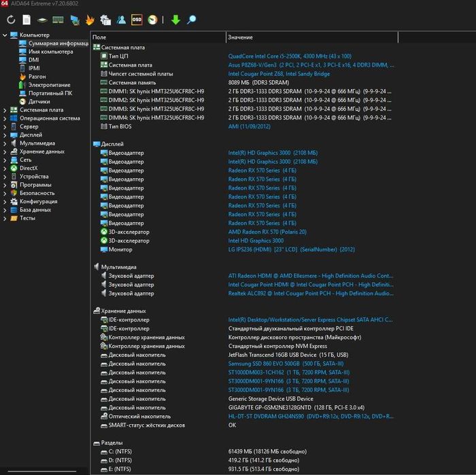The height and width of the screenshot is (475, 476).
Task: Click the AMI (11/09/2012) BIOS link
Action: coord(249,126)
